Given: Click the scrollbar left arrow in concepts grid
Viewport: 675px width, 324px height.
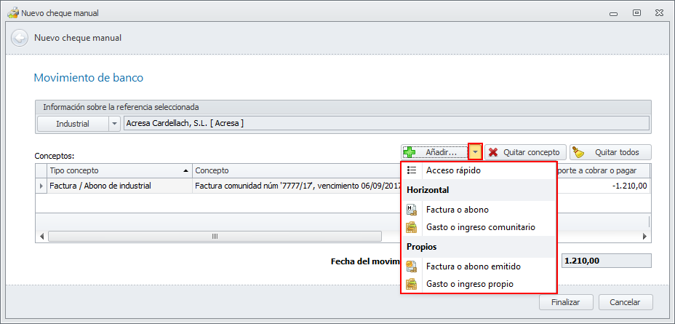Looking at the screenshot, I should coord(41,236).
